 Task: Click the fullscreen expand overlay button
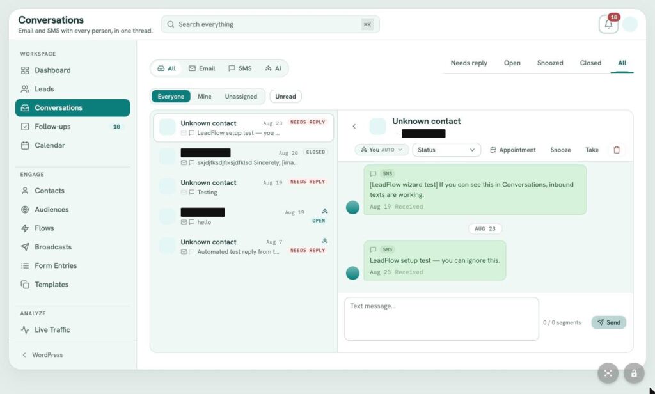[608, 373]
